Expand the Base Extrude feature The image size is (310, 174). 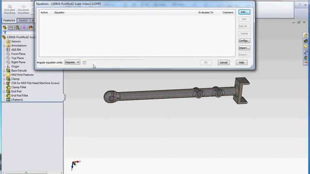coord(4,71)
